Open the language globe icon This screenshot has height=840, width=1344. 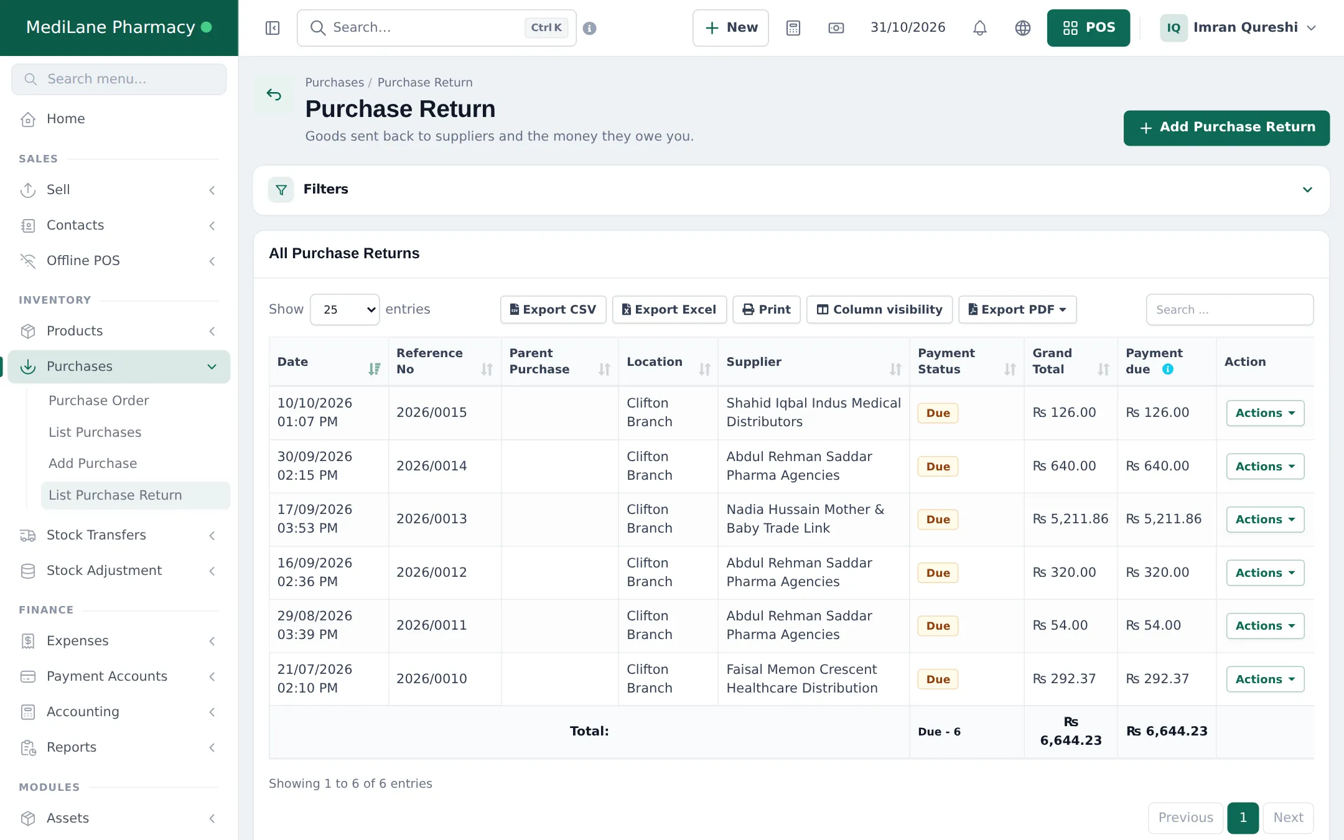pos(1023,28)
